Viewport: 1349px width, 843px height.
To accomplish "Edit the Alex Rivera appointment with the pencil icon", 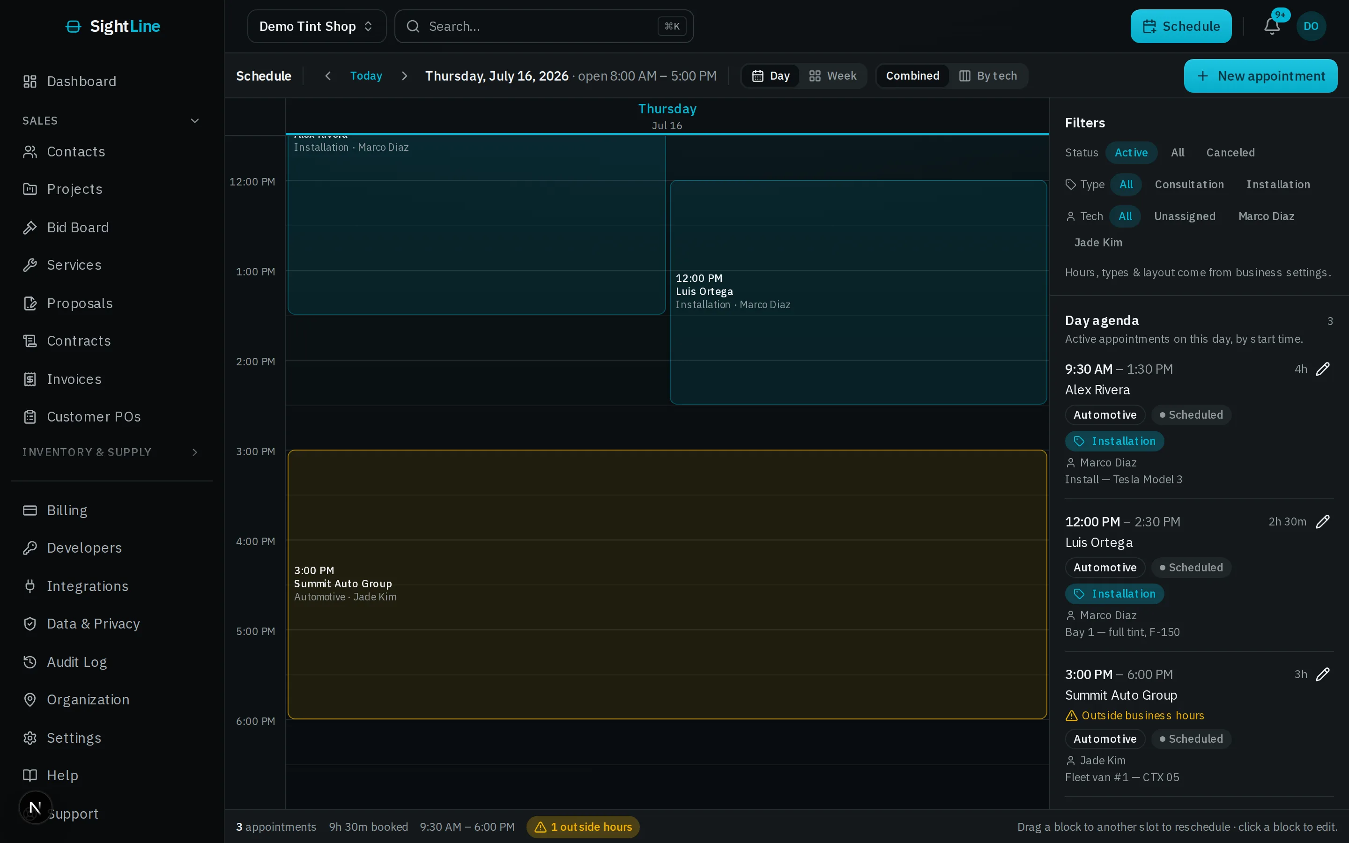I will 1323,369.
